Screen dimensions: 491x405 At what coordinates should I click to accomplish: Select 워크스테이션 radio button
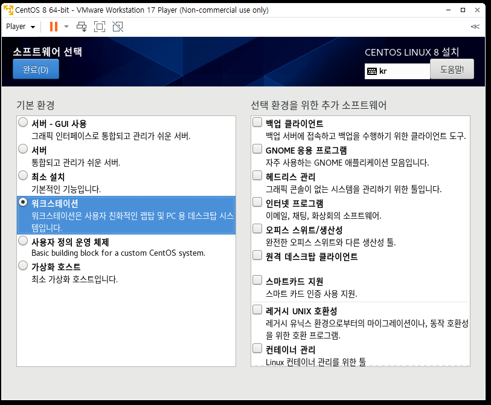[x=23, y=202]
